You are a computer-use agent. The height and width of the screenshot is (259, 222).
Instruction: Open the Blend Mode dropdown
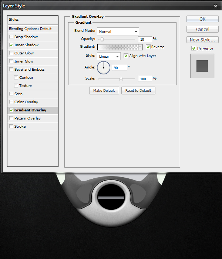click(118, 31)
